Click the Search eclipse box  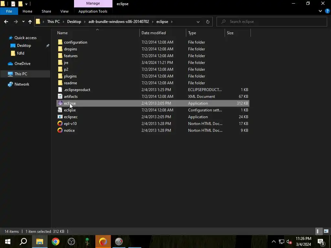click(x=272, y=22)
